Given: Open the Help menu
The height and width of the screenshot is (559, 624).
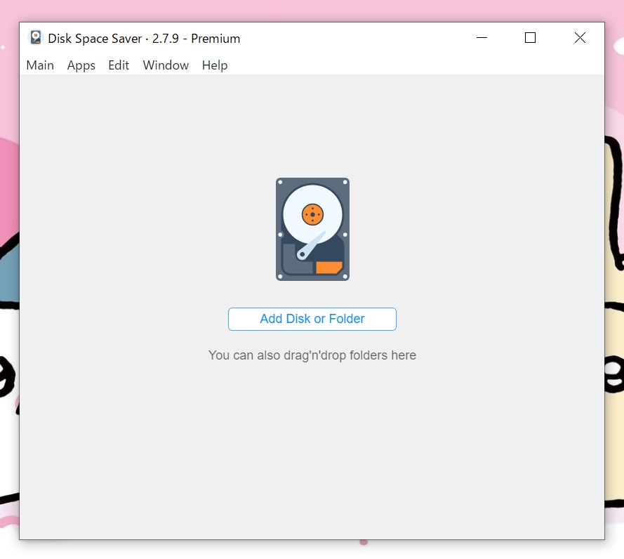Looking at the screenshot, I should tap(215, 65).
